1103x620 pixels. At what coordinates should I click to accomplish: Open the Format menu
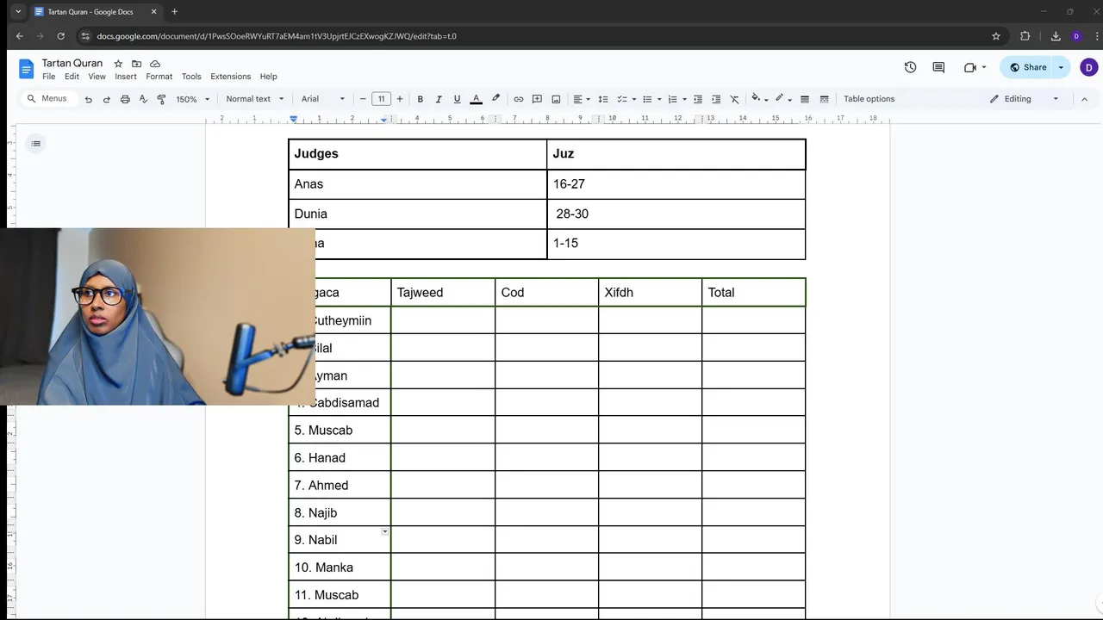[159, 77]
